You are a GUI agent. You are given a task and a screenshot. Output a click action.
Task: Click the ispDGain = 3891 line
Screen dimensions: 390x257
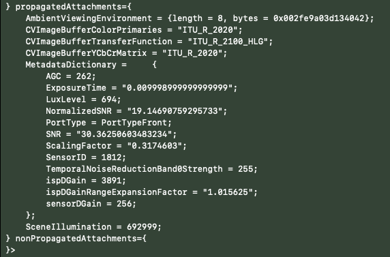(86, 181)
